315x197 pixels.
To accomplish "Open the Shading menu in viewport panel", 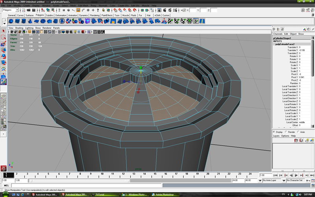I will coord(19,28).
